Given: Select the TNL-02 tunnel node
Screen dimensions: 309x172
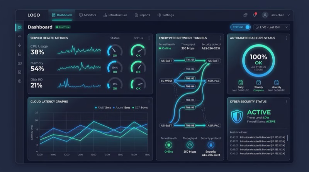Looking at the screenshot, I should 190,69.
